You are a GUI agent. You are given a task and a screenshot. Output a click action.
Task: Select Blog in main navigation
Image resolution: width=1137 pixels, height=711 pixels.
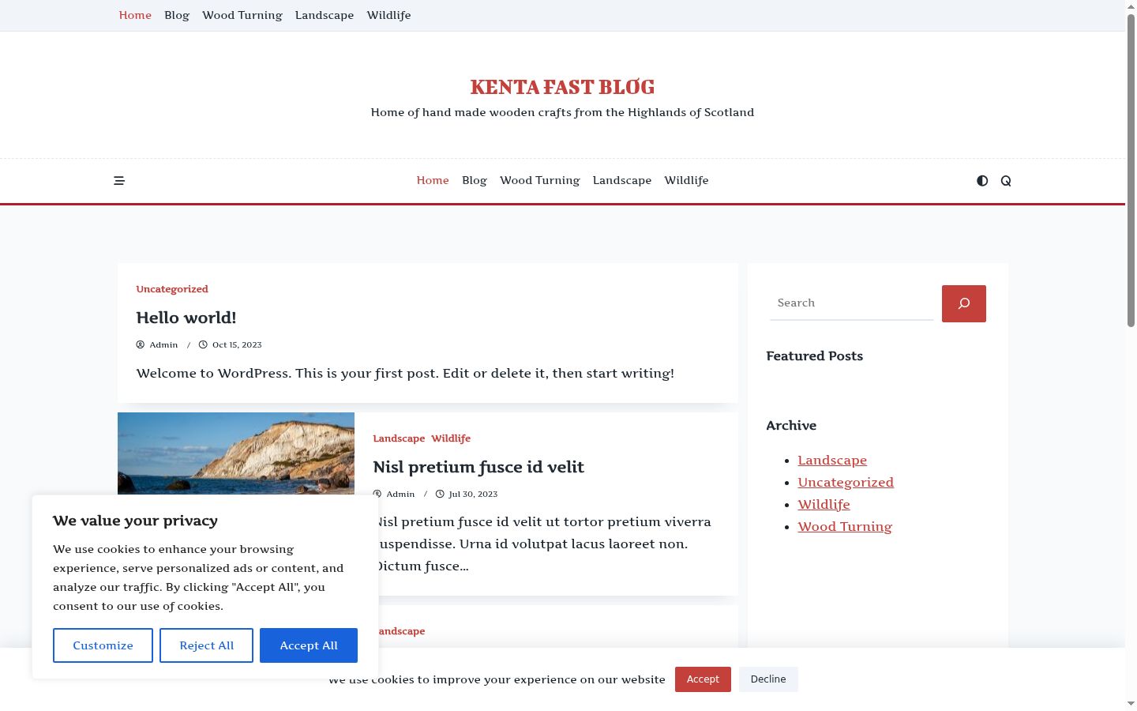475,180
